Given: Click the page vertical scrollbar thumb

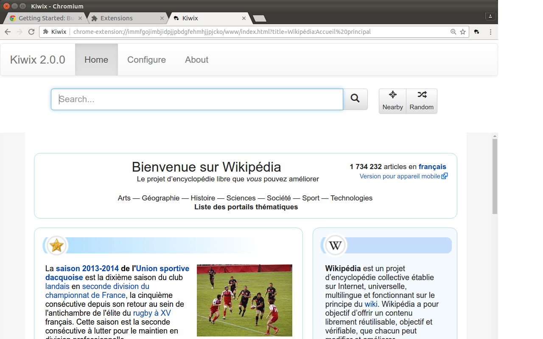Looking at the screenshot, I should (495, 176).
